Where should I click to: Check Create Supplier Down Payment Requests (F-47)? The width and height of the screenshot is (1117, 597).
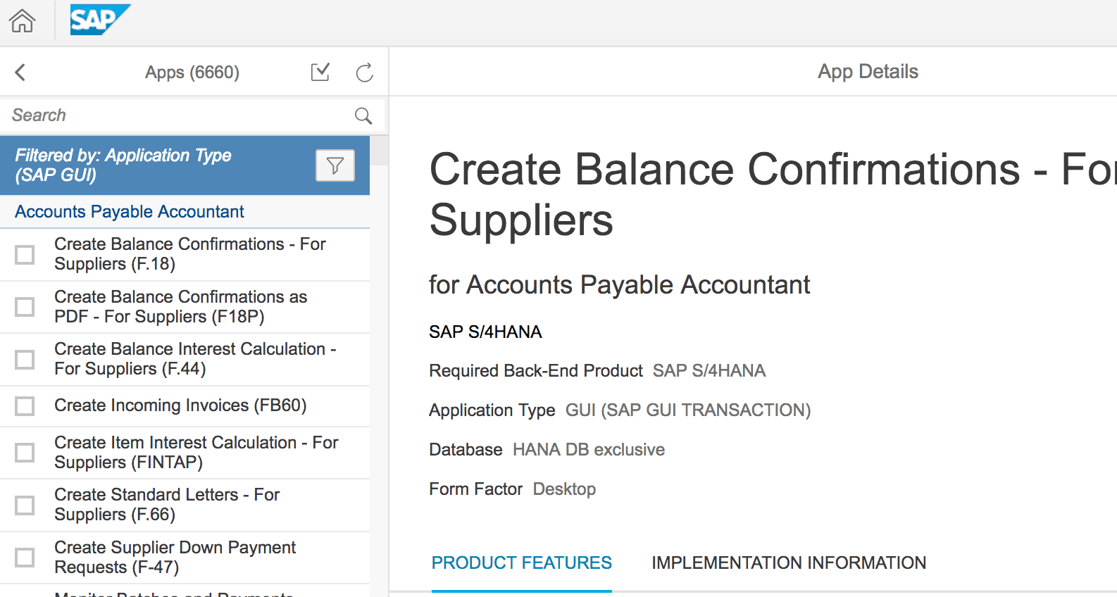pos(25,558)
